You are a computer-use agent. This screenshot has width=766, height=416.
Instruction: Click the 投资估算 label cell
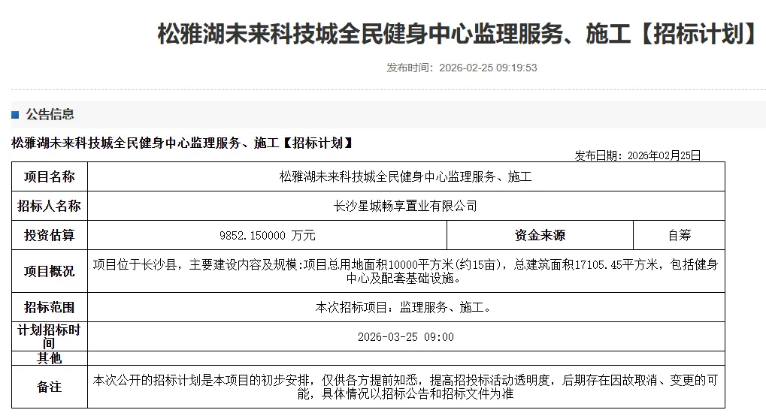pos(50,235)
